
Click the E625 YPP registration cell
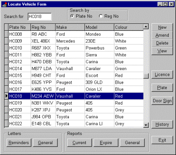(43, 83)
